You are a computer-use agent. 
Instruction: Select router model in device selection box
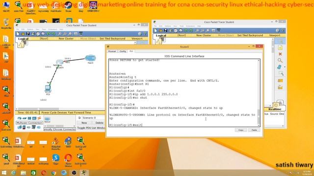(48, 120)
